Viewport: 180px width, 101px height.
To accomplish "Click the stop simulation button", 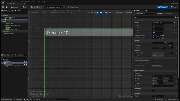I will tap(37, 7).
